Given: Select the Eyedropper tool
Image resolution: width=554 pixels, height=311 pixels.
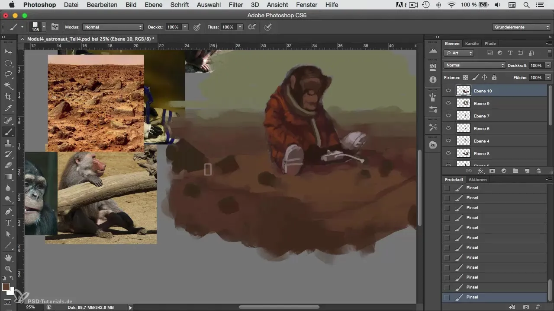Looking at the screenshot, I should (x=8, y=108).
